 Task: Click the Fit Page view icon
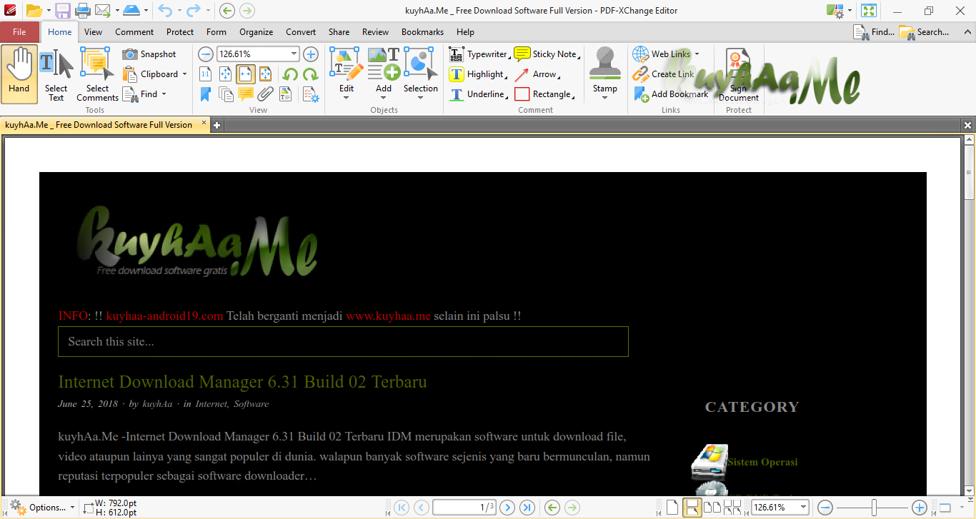225,74
